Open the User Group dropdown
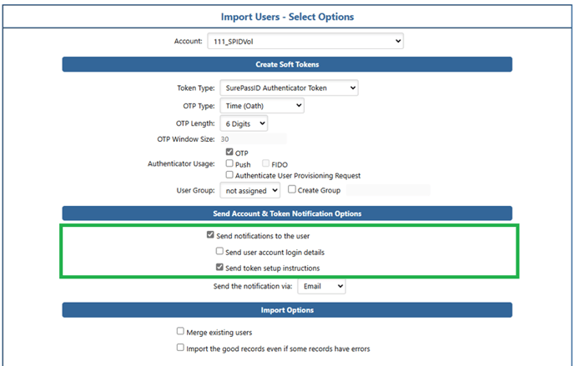Viewport: 574px width, 366px height. tap(250, 190)
